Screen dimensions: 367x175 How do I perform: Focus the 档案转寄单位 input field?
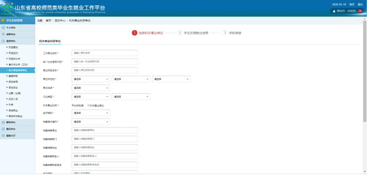coord(105,130)
